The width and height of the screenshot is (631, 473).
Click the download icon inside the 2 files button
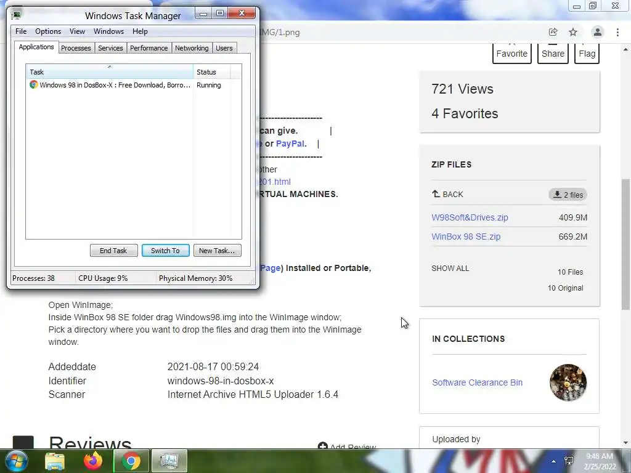pyautogui.click(x=557, y=194)
